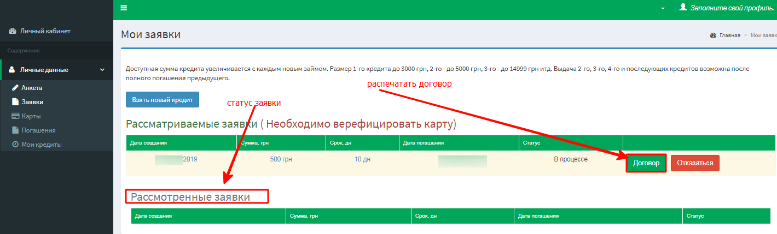
Task: Select Заявки in sidebar
Action: pyautogui.click(x=32, y=101)
